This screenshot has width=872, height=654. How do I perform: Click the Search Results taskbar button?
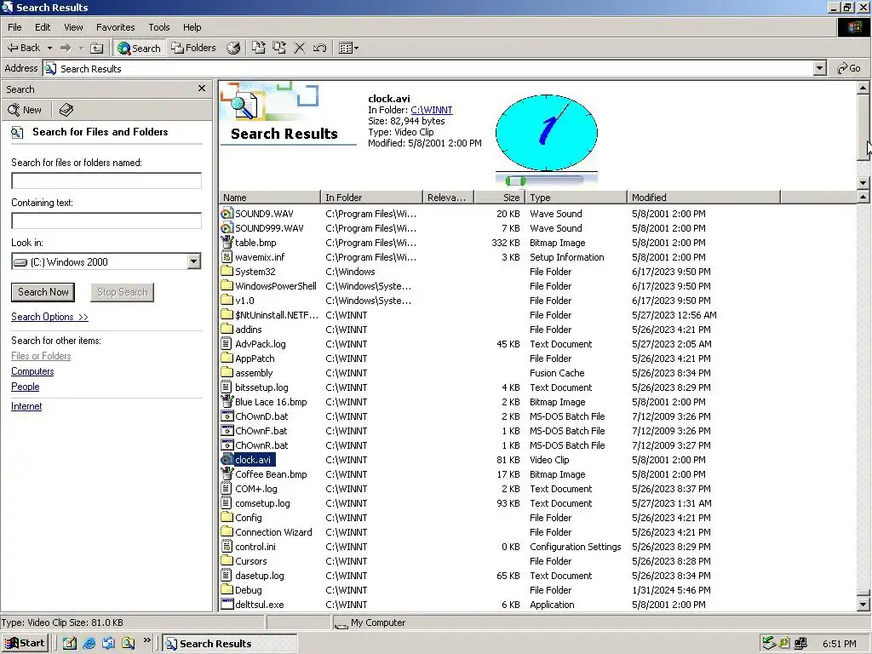coord(230,643)
